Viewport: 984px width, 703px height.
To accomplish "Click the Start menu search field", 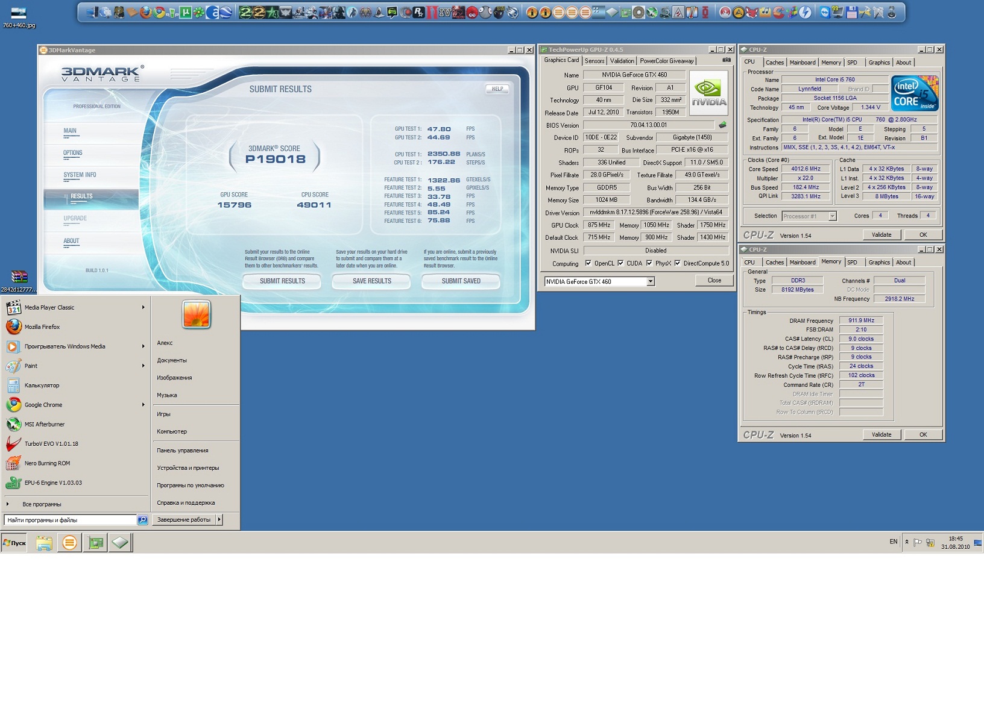I will [x=70, y=520].
